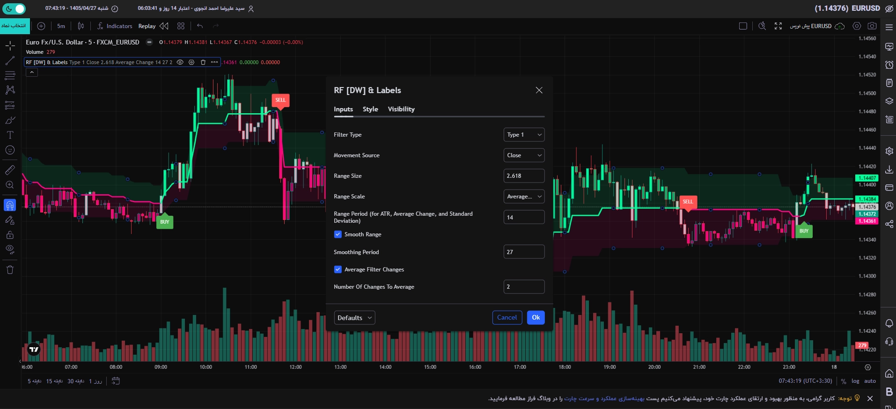Image resolution: width=896 pixels, height=409 pixels.
Task: Delete the RF indicator from legend
Action: click(203, 62)
